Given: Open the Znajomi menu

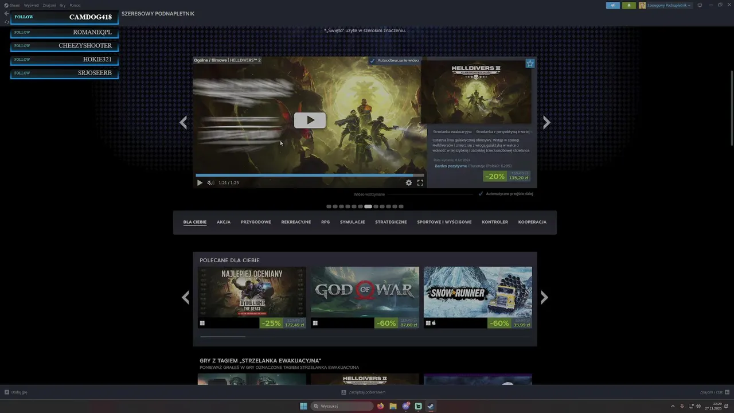Looking at the screenshot, I should click(49, 5).
